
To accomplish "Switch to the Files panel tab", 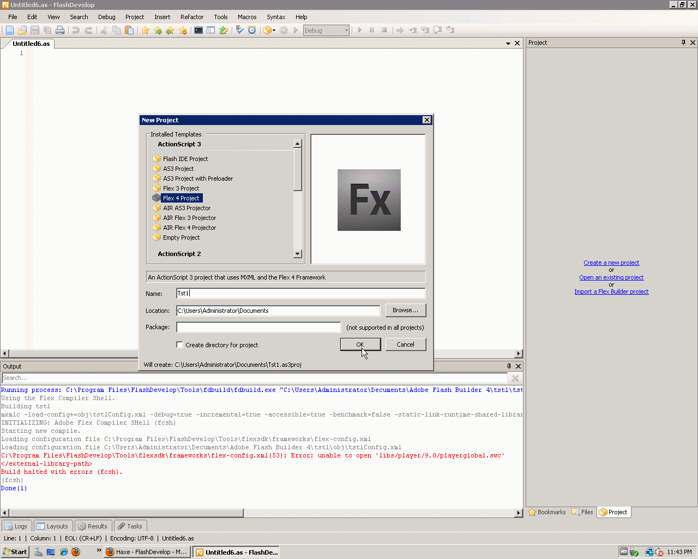I will (582, 512).
